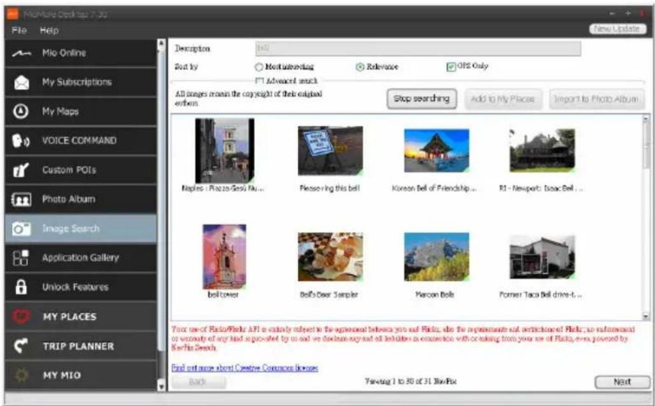655x406 pixels.
Task: Click the New Update button
Action: (x=618, y=29)
